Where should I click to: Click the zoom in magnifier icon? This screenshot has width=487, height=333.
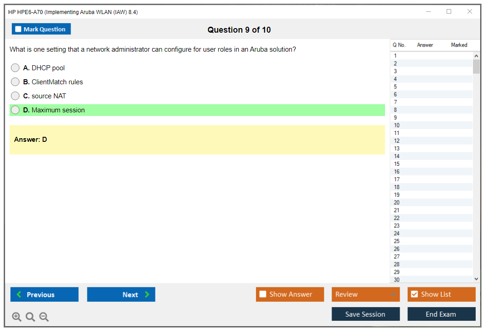click(x=17, y=317)
